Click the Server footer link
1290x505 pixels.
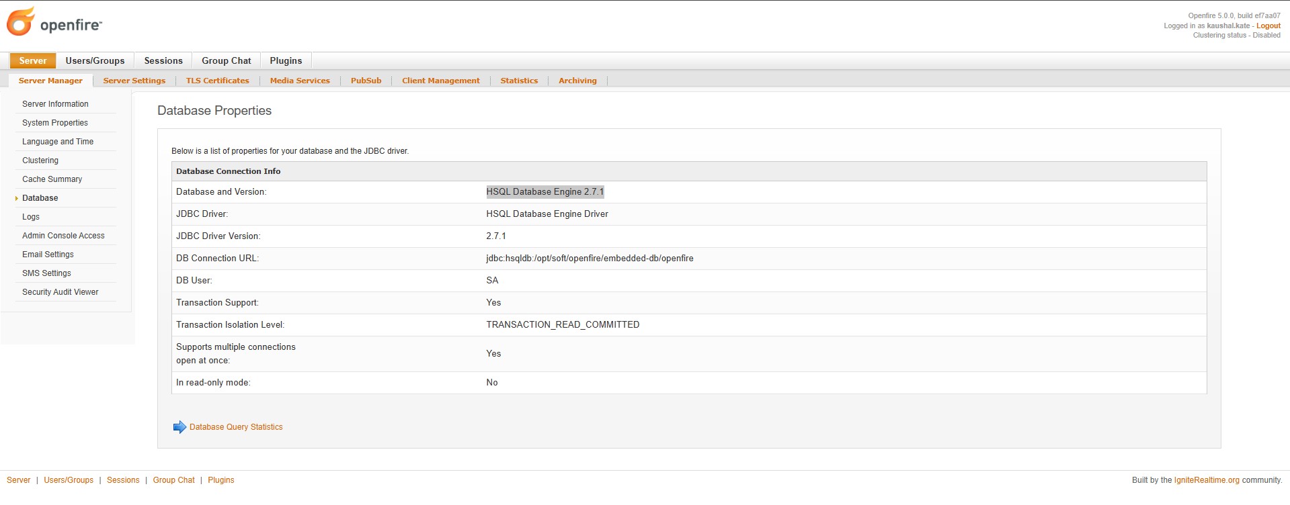pos(18,480)
